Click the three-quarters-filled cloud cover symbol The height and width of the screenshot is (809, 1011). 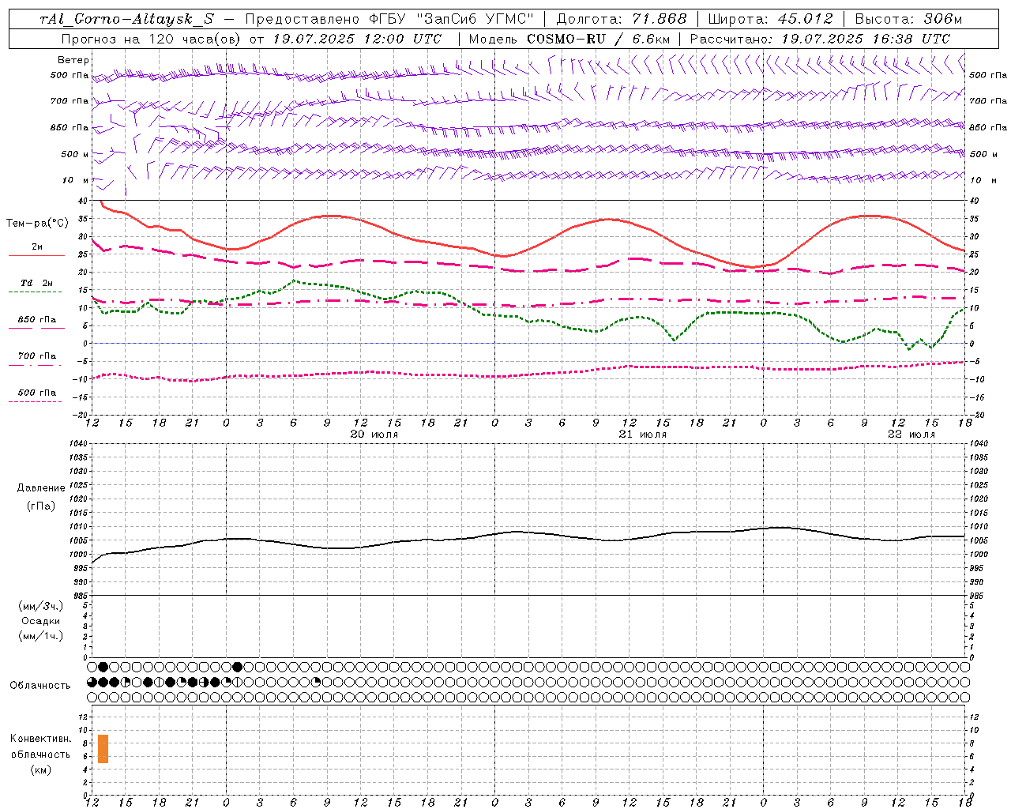92,682
